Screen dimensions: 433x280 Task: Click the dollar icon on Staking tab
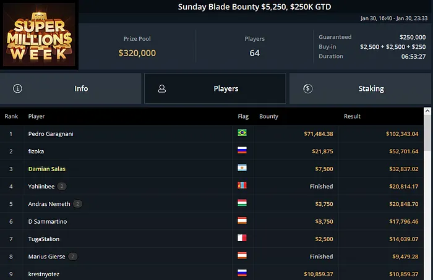click(x=307, y=88)
